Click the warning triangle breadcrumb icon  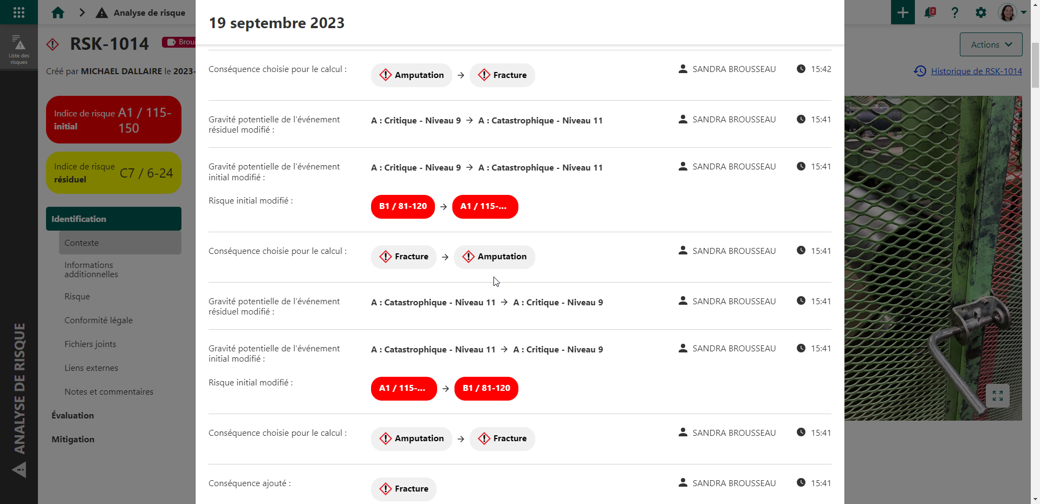[102, 12]
